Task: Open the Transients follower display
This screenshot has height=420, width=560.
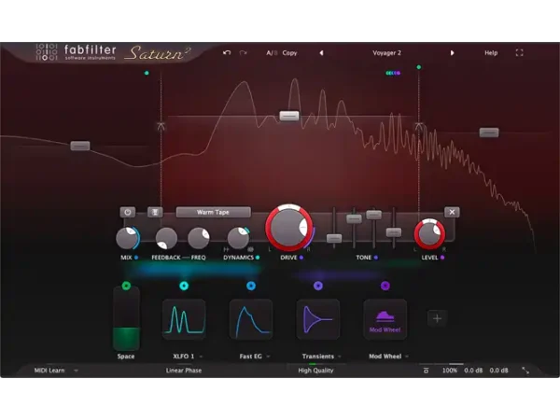Action: 318,319
